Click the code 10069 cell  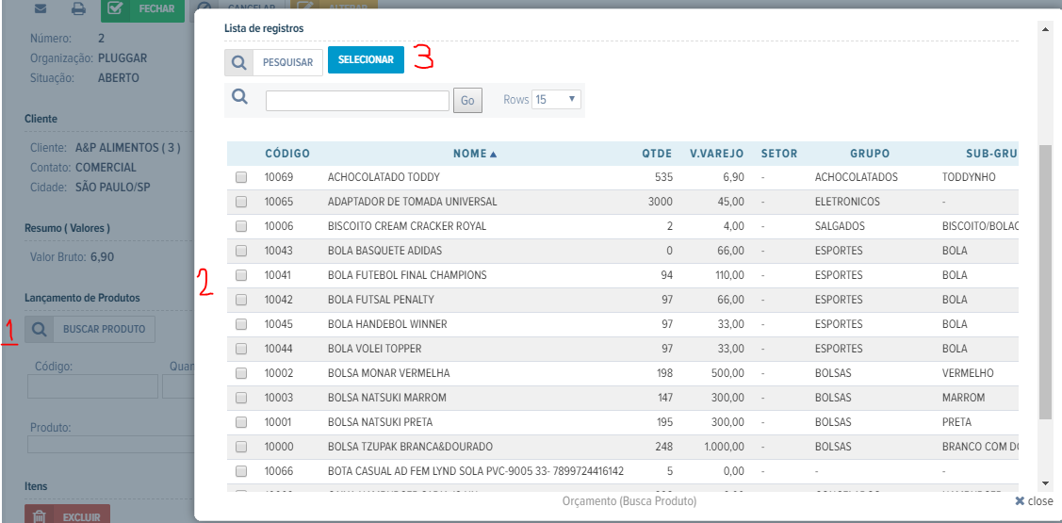278,177
